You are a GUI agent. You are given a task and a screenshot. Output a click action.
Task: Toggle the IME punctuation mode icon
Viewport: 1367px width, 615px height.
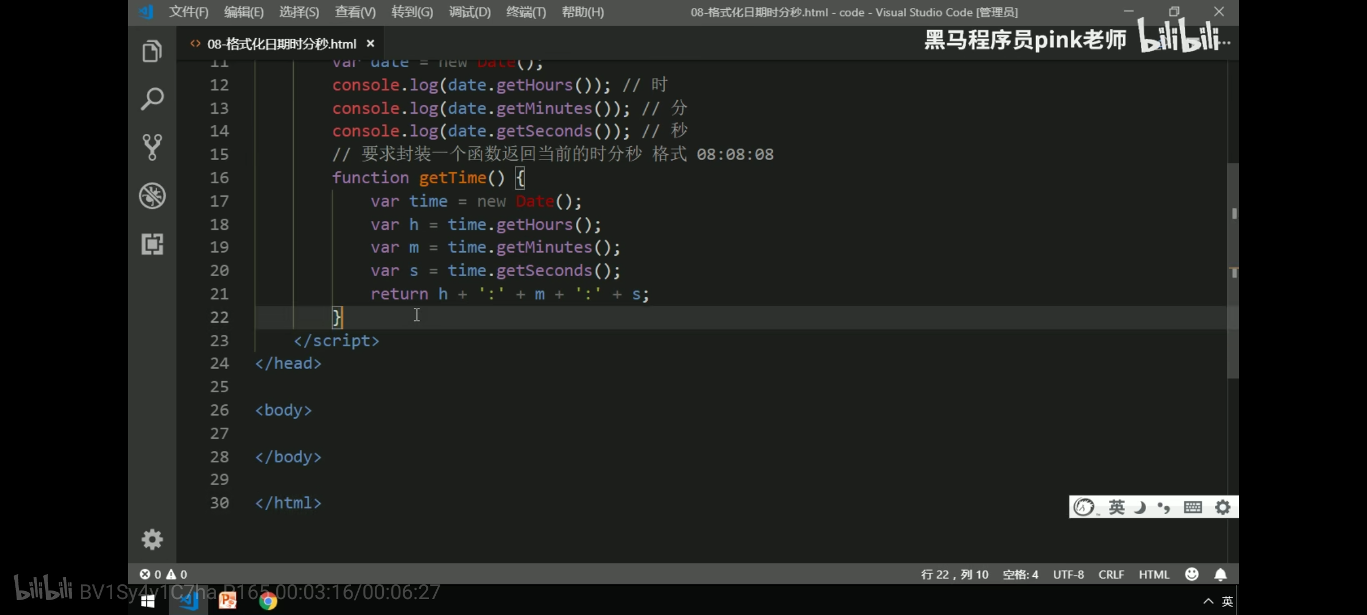(1164, 507)
